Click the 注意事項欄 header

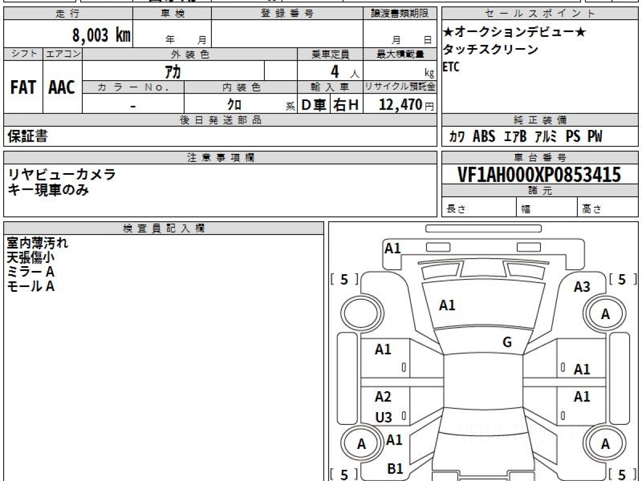coord(220,157)
